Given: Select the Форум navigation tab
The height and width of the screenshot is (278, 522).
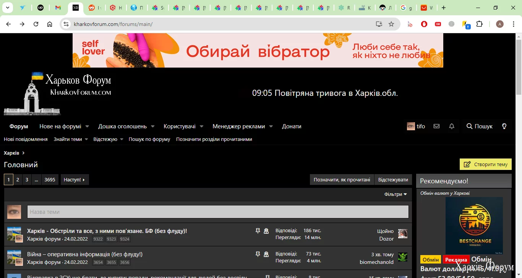Looking at the screenshot, I should pyautogui.click(x=19, y=126).
